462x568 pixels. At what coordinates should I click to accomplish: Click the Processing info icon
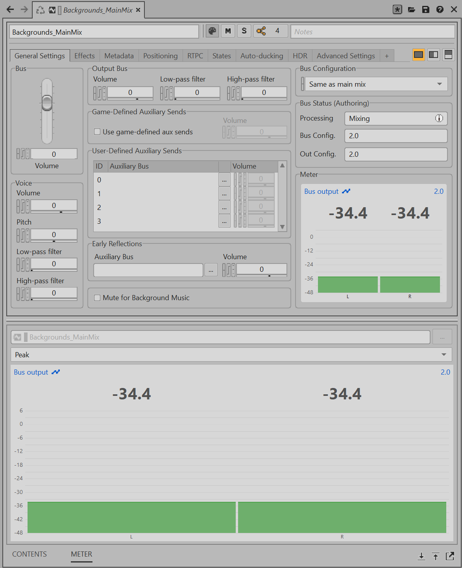[439, 118]
